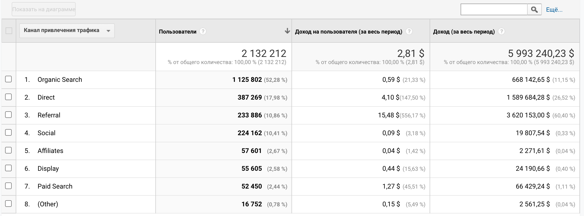Select Direct revenue 1 589 684,28 $

[528, 97]
